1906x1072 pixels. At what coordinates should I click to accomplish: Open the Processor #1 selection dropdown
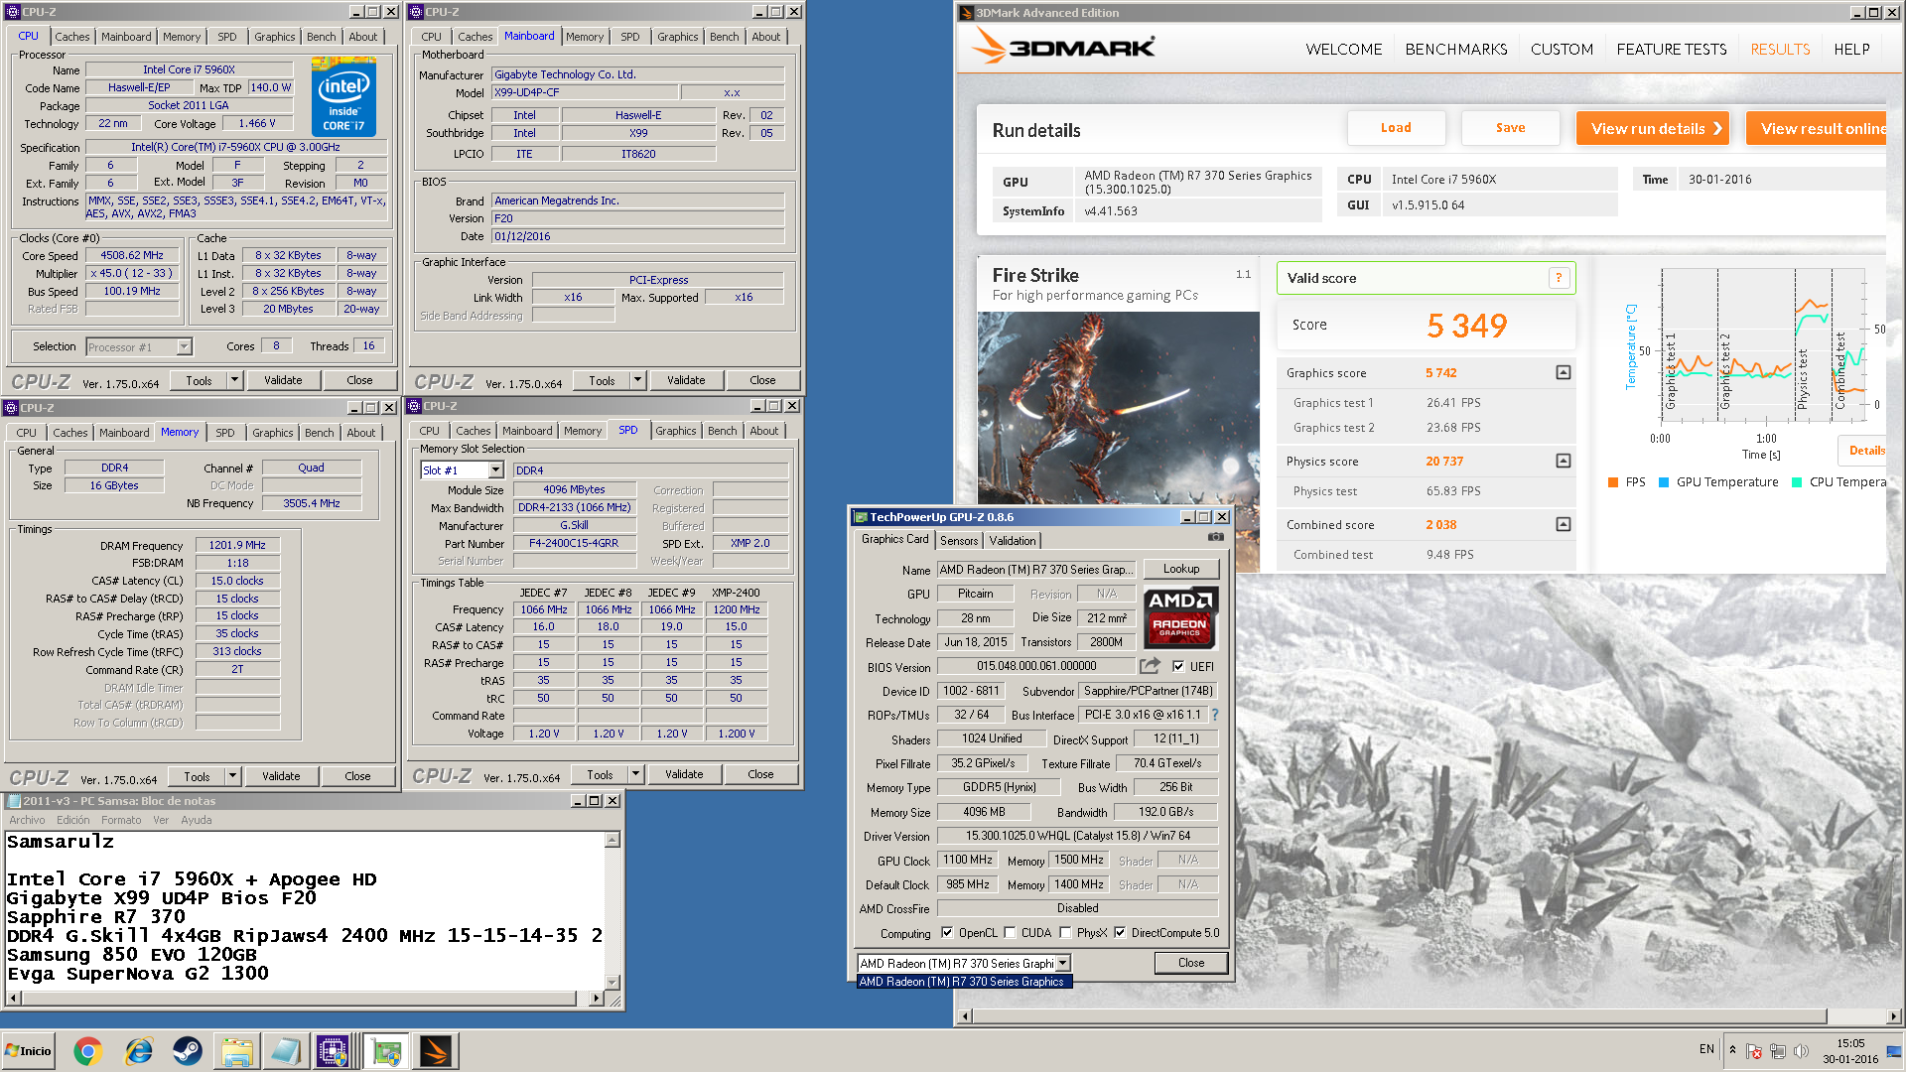pos(184,346)
